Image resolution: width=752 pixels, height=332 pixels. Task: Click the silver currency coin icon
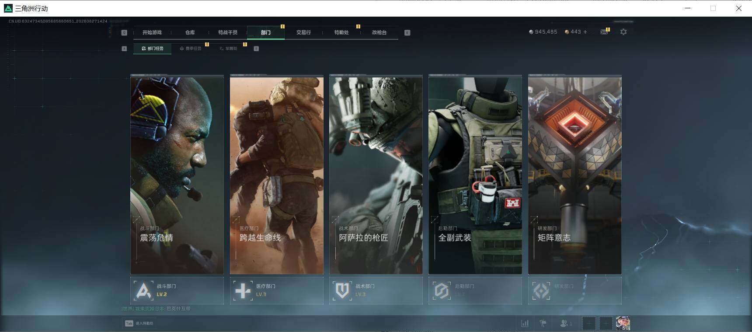[531, 32]
